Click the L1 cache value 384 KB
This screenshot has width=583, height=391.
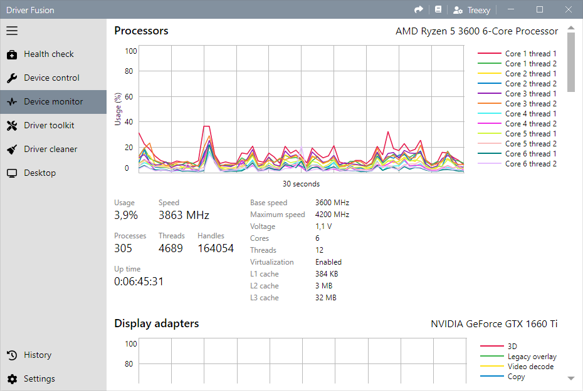(x=327, y=274)
